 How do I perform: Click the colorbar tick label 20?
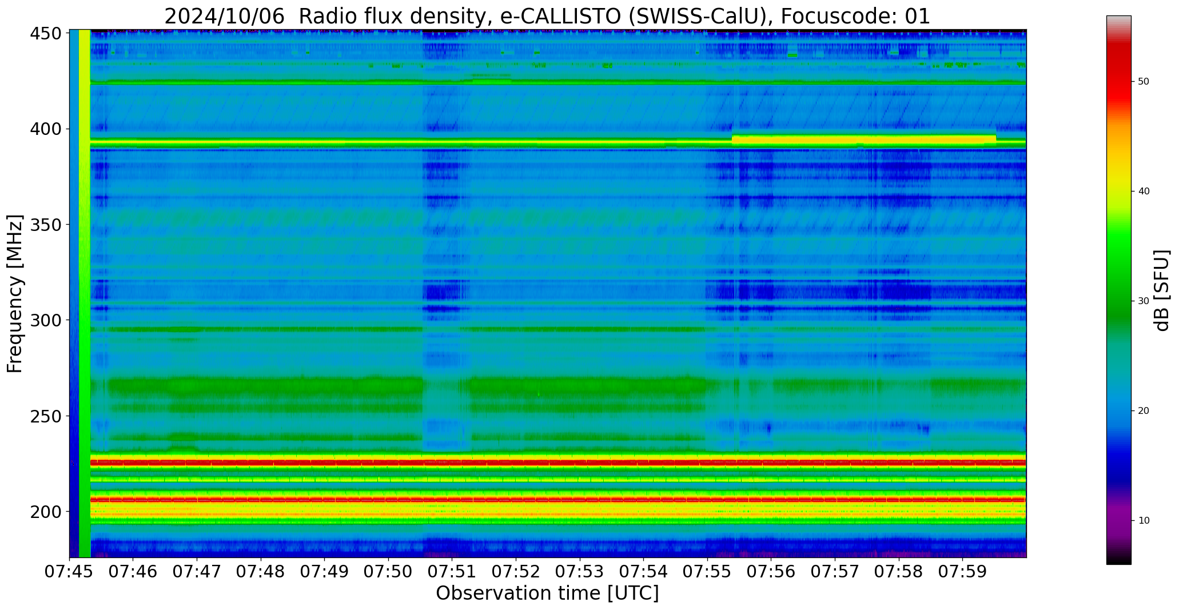[x=1144, y=411]
